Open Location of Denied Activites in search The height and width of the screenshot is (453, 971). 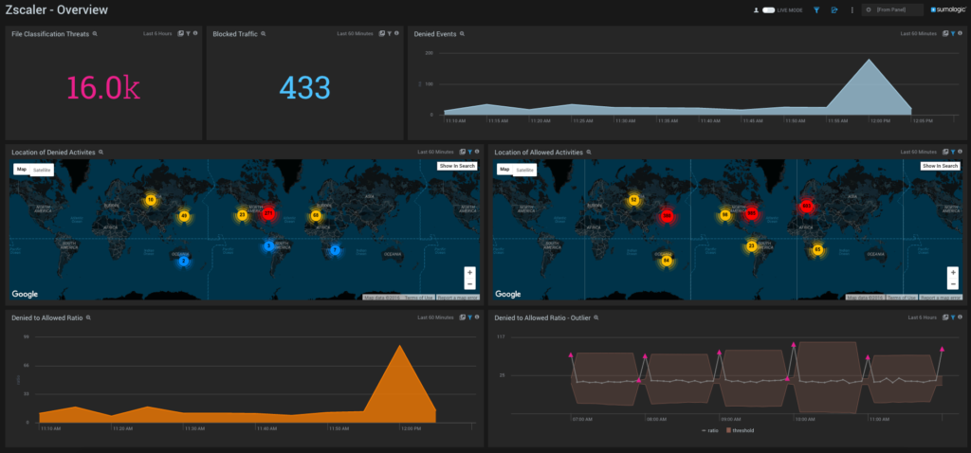(x=101, y=152)
